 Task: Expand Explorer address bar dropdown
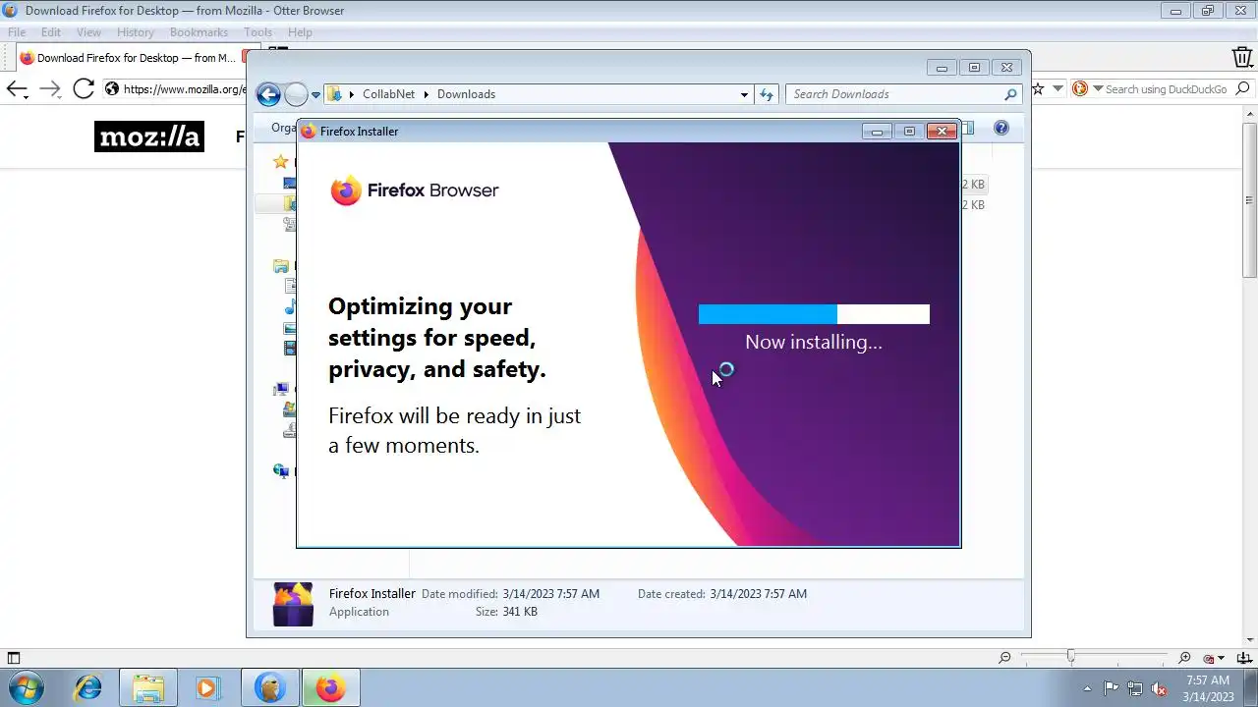[744, 94]
